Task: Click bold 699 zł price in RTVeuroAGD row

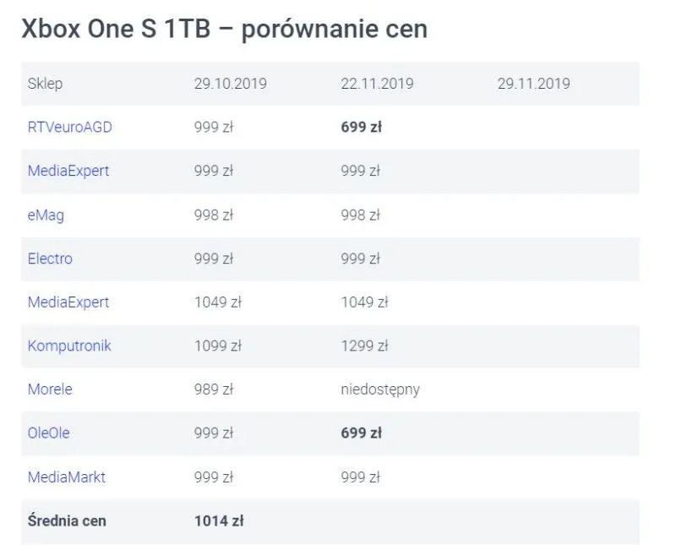Action: pos(361,127)
